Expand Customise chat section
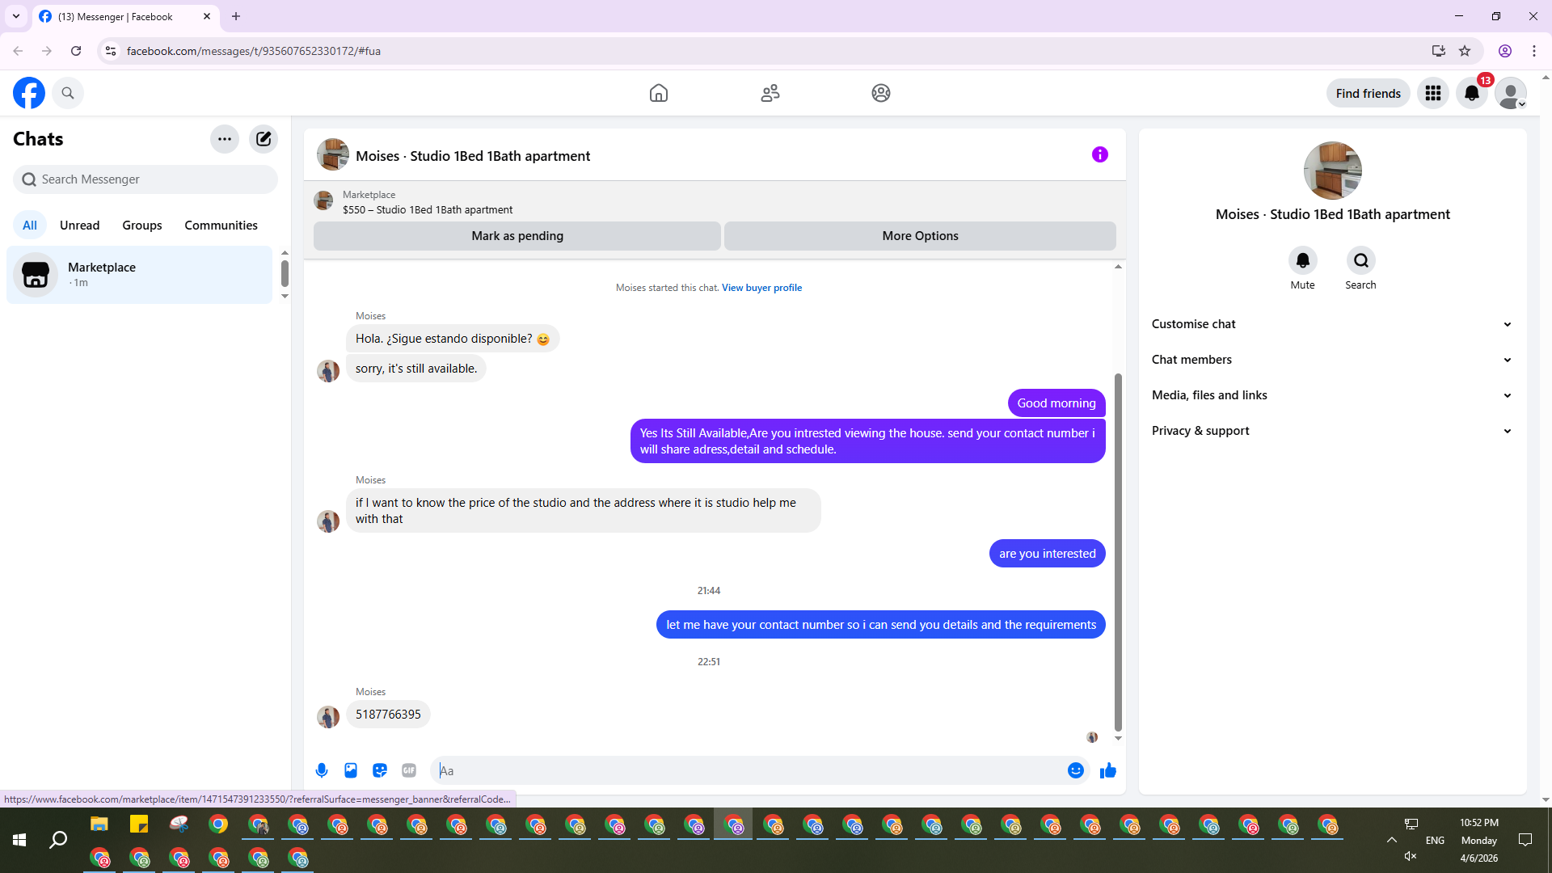Screen dimensions: 1552x873 pos(1332,324)
